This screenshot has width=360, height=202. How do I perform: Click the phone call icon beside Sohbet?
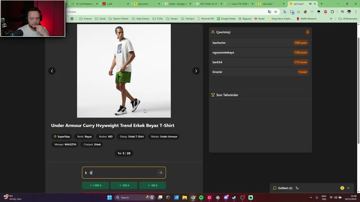point(297,188)
